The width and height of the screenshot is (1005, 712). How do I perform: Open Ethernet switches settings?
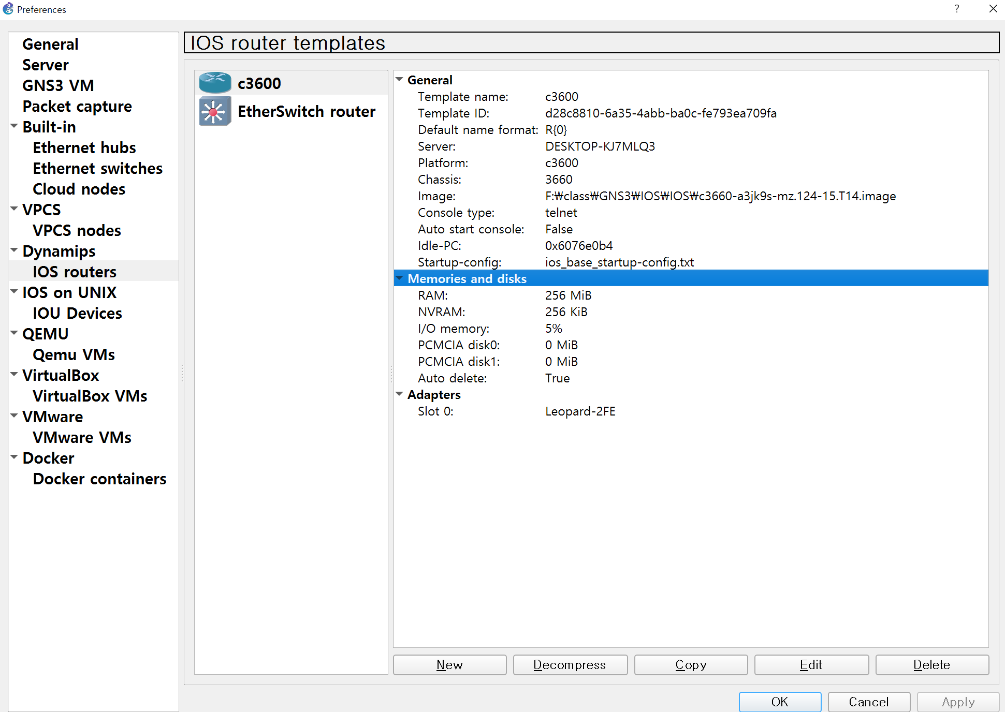click(97, 168)
